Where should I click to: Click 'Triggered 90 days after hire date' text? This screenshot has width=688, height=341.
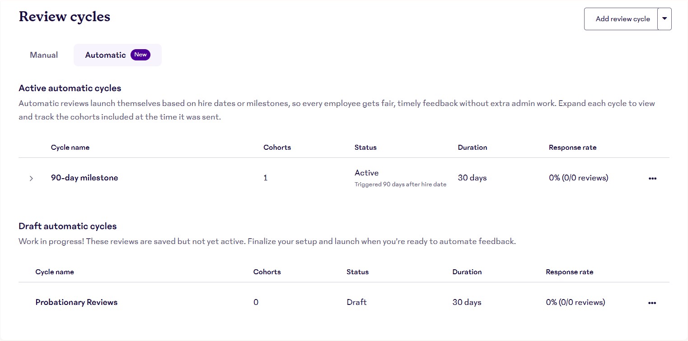(400, 184)
